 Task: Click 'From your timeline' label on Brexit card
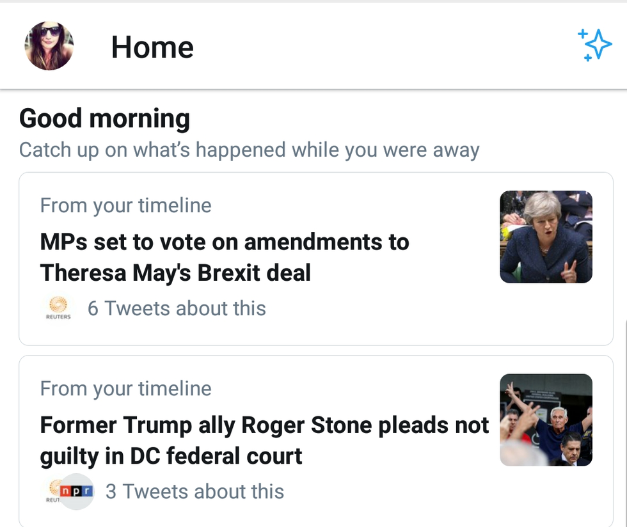(x=125, y=205)
